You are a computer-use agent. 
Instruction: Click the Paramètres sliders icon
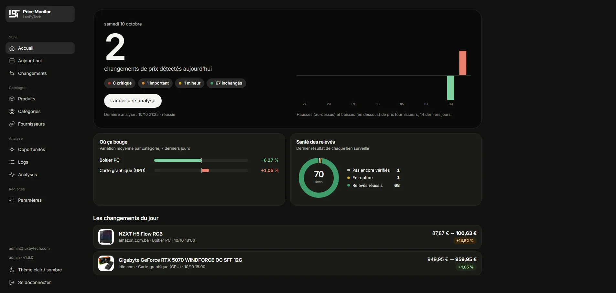point(12,200)
